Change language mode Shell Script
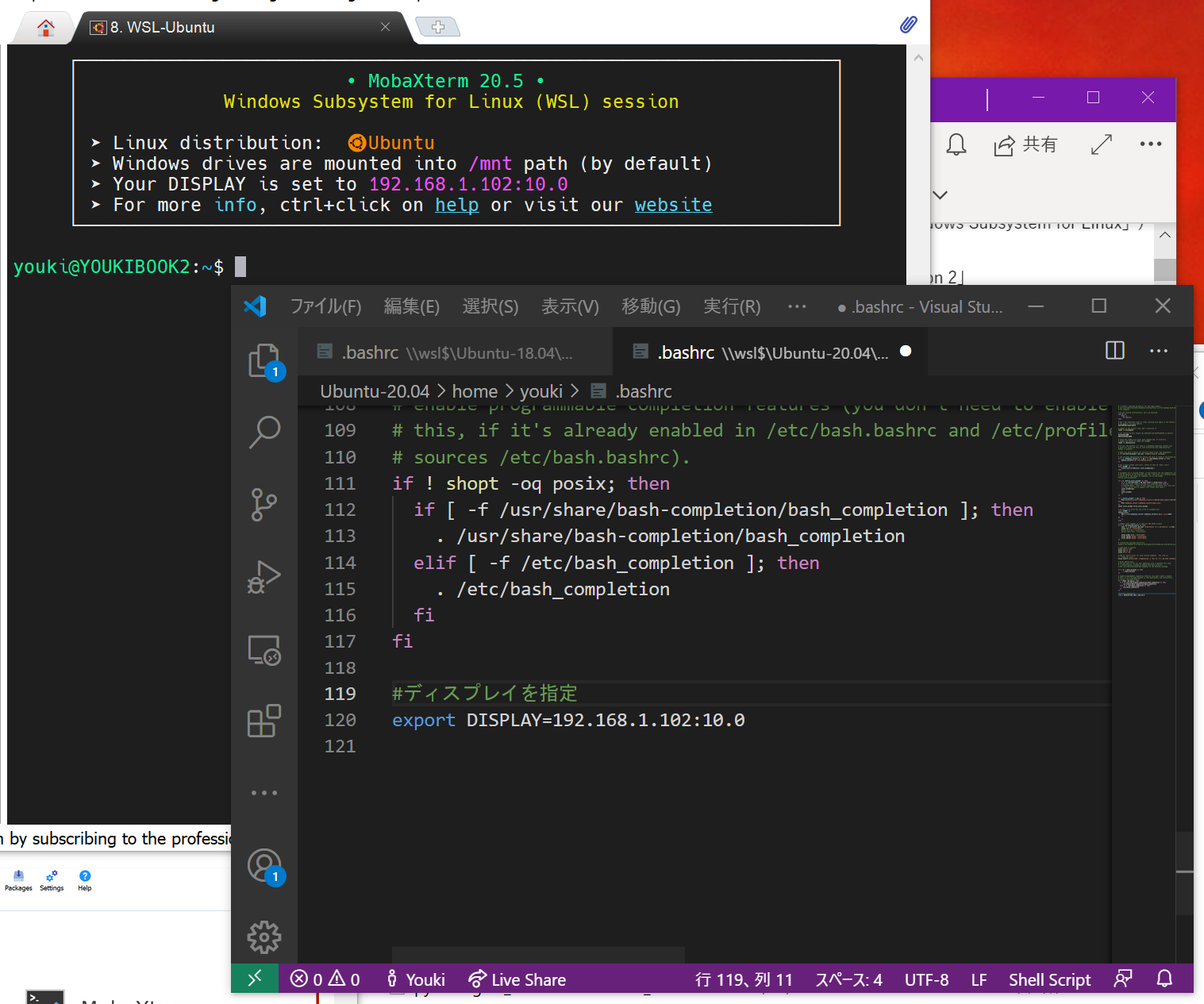 pos(1049,979)
